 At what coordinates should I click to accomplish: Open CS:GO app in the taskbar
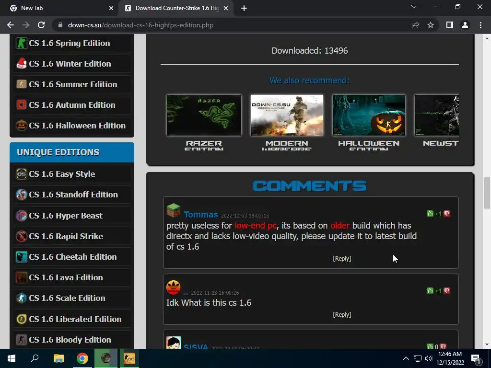tap(129, 358)
